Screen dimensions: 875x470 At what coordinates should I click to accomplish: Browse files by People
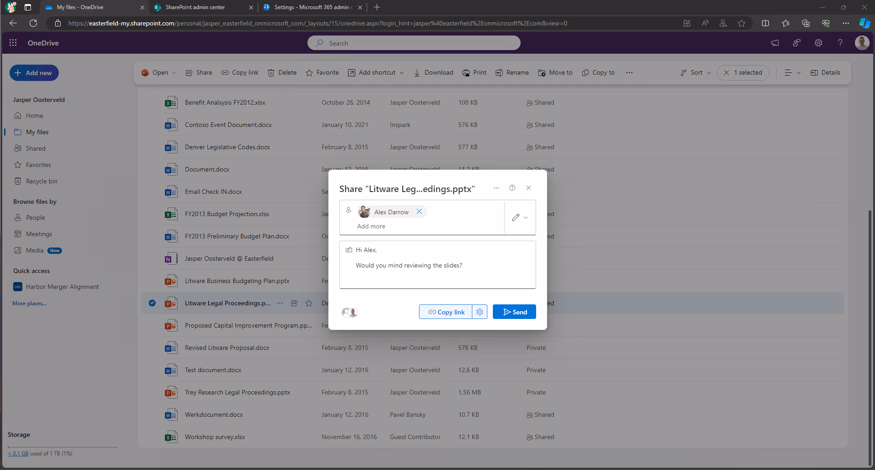point(35,217)
